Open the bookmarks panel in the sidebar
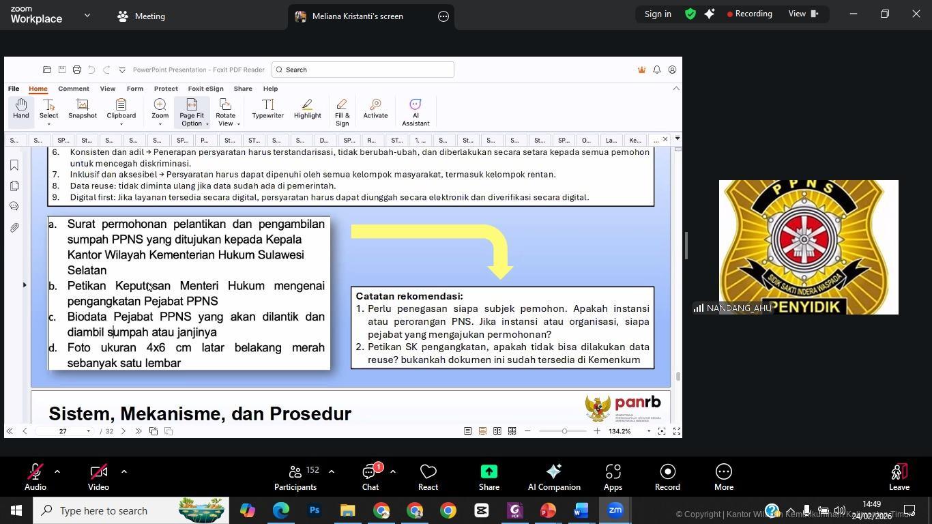Image resolution: width=932 pixels, height=524 pixels. point(14,166)
